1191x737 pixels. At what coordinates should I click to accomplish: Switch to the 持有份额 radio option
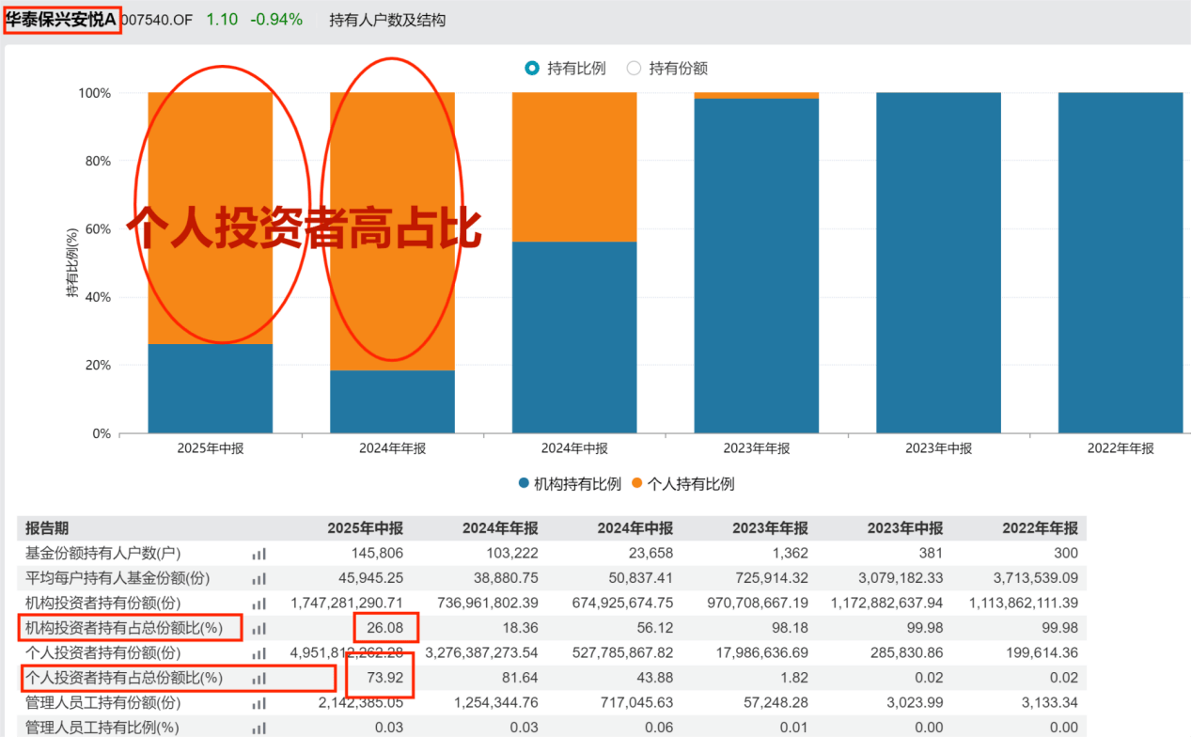coord(634,68)
